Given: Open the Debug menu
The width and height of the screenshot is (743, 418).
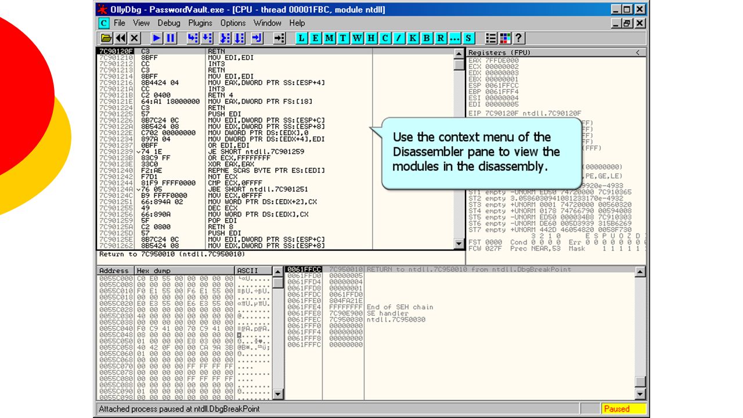Looking at the screenshot, I should pyautogui.click(x=169, y=23).
